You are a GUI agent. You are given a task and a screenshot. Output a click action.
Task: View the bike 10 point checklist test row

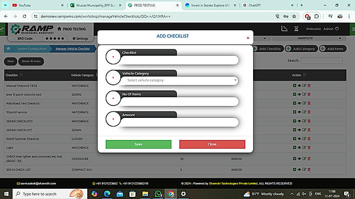(x=299, y=95)
